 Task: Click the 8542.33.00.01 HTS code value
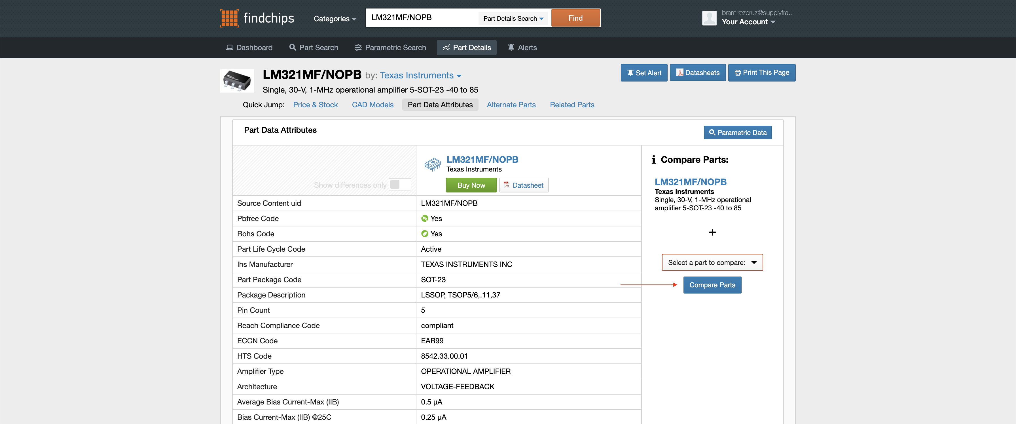point(444,356)
